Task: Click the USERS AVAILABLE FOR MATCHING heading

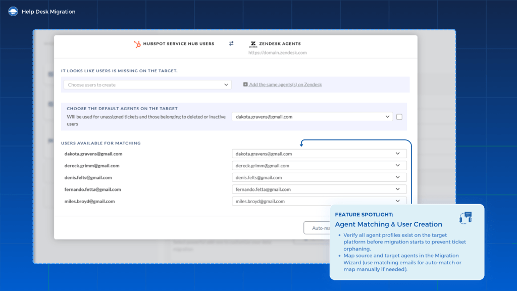Action: pos(101,143)
